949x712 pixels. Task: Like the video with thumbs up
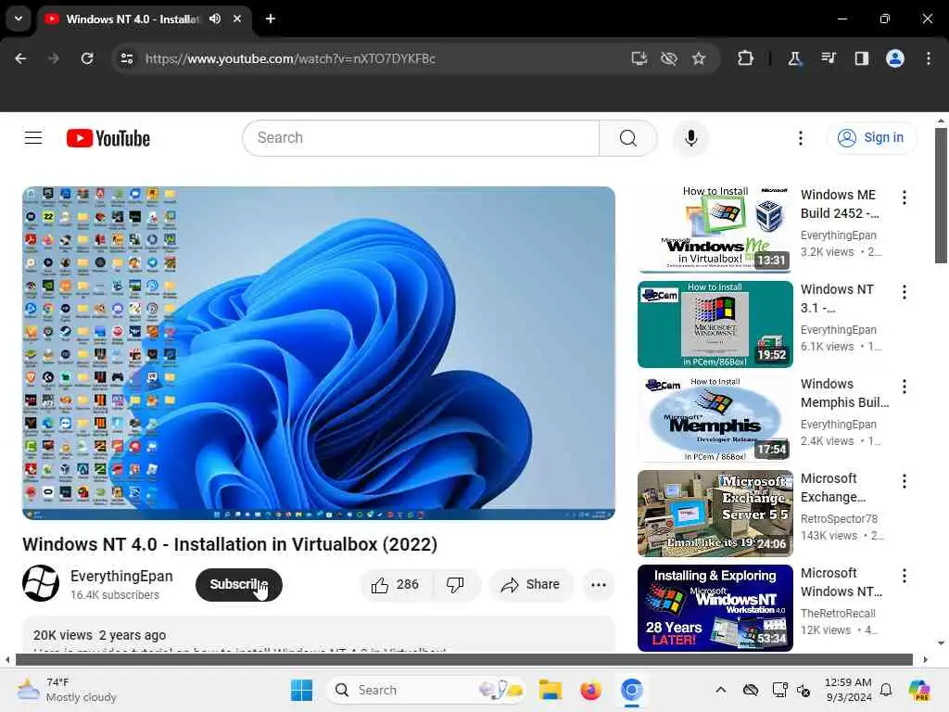click(395, 585)
